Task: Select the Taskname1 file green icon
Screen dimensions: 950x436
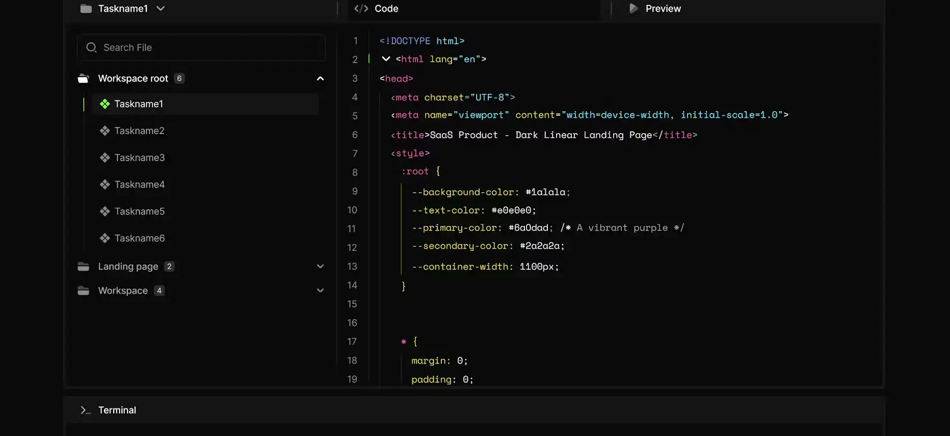Action: 105,104
